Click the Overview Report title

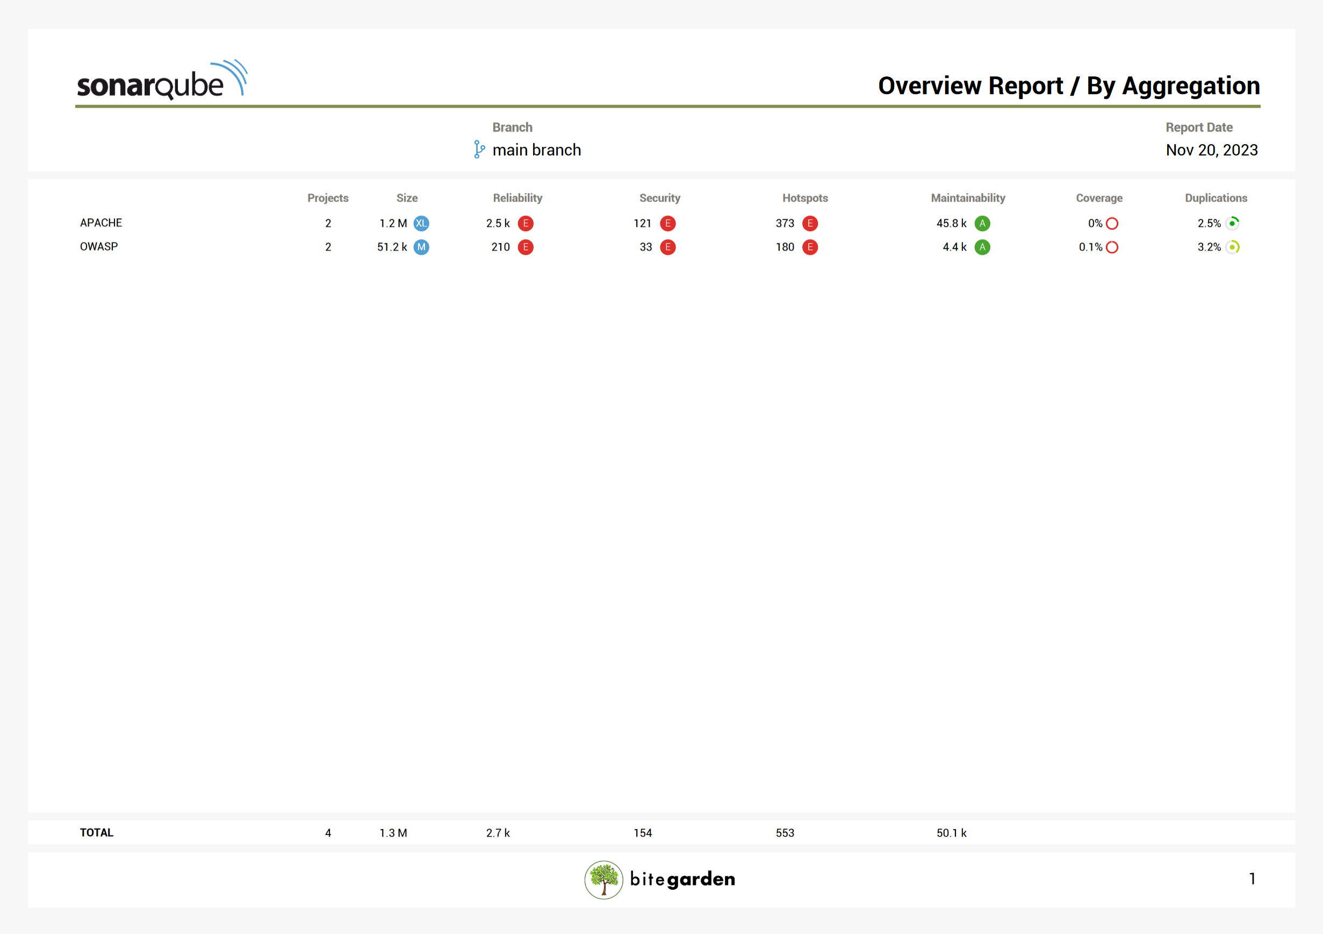(x=1069, y=85)
